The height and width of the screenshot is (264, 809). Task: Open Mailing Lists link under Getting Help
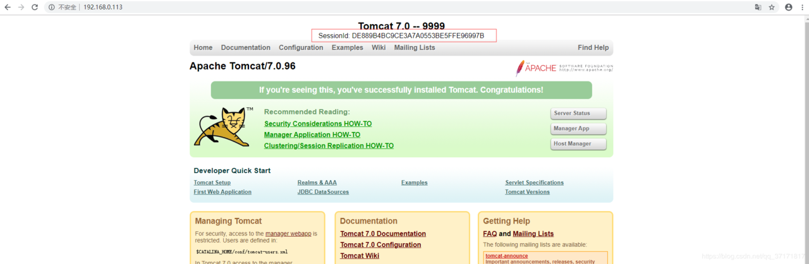click(533, 234)
